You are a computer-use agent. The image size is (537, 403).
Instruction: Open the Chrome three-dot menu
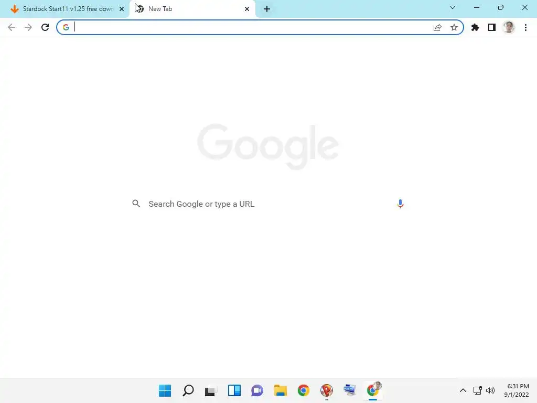pyautogui.click(x=525, y=27)
